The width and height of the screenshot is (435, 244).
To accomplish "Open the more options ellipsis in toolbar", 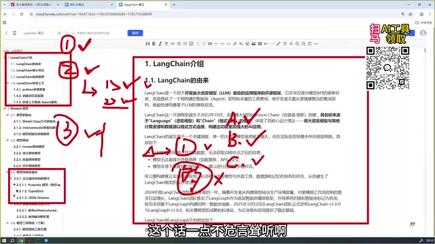I will (x=316, y=43).
